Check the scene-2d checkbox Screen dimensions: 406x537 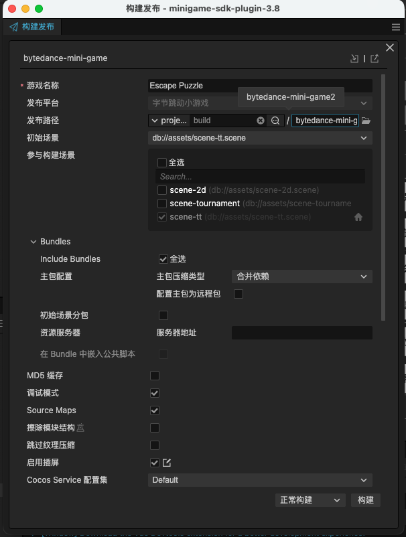[x=162, y=190]
